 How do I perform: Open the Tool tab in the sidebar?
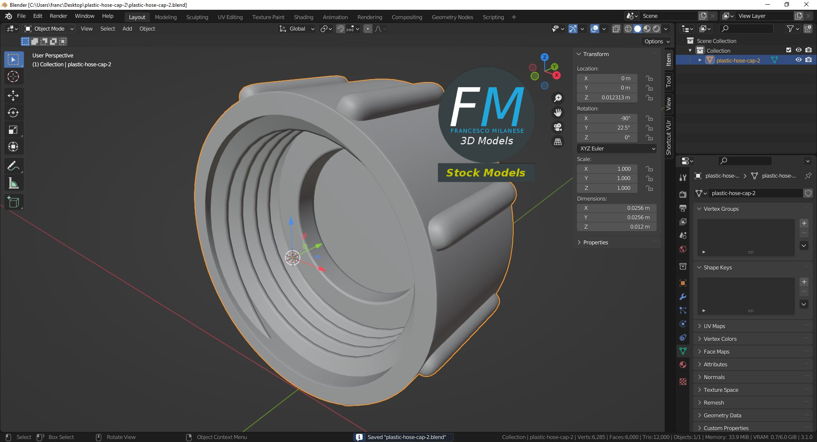coord(668,81)
